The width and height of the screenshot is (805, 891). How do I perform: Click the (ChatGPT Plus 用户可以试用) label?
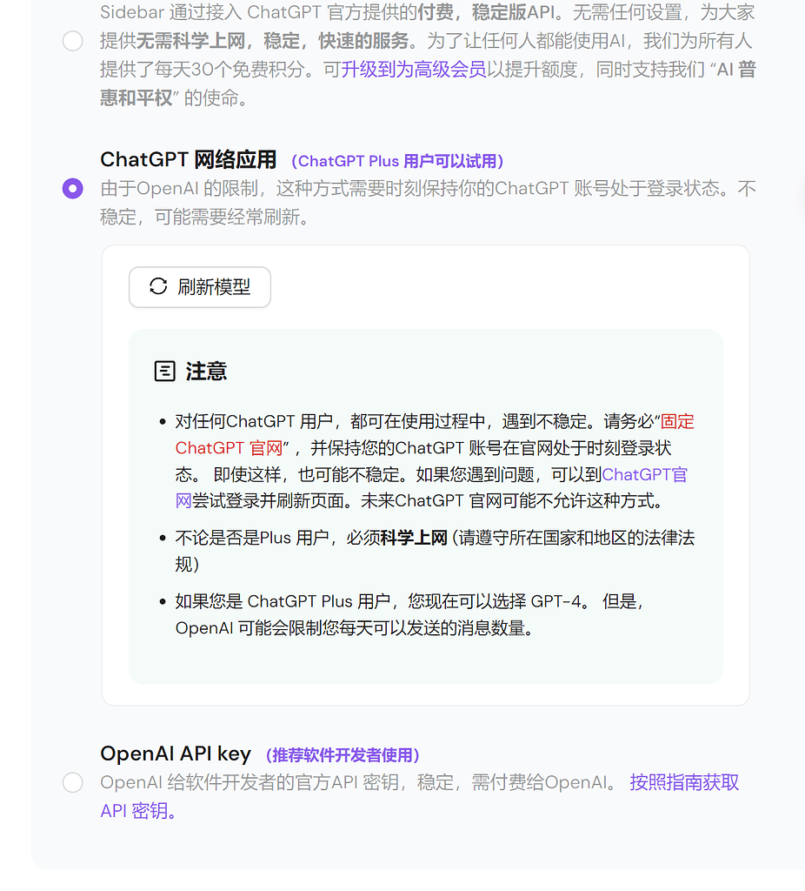coord(397,161)
